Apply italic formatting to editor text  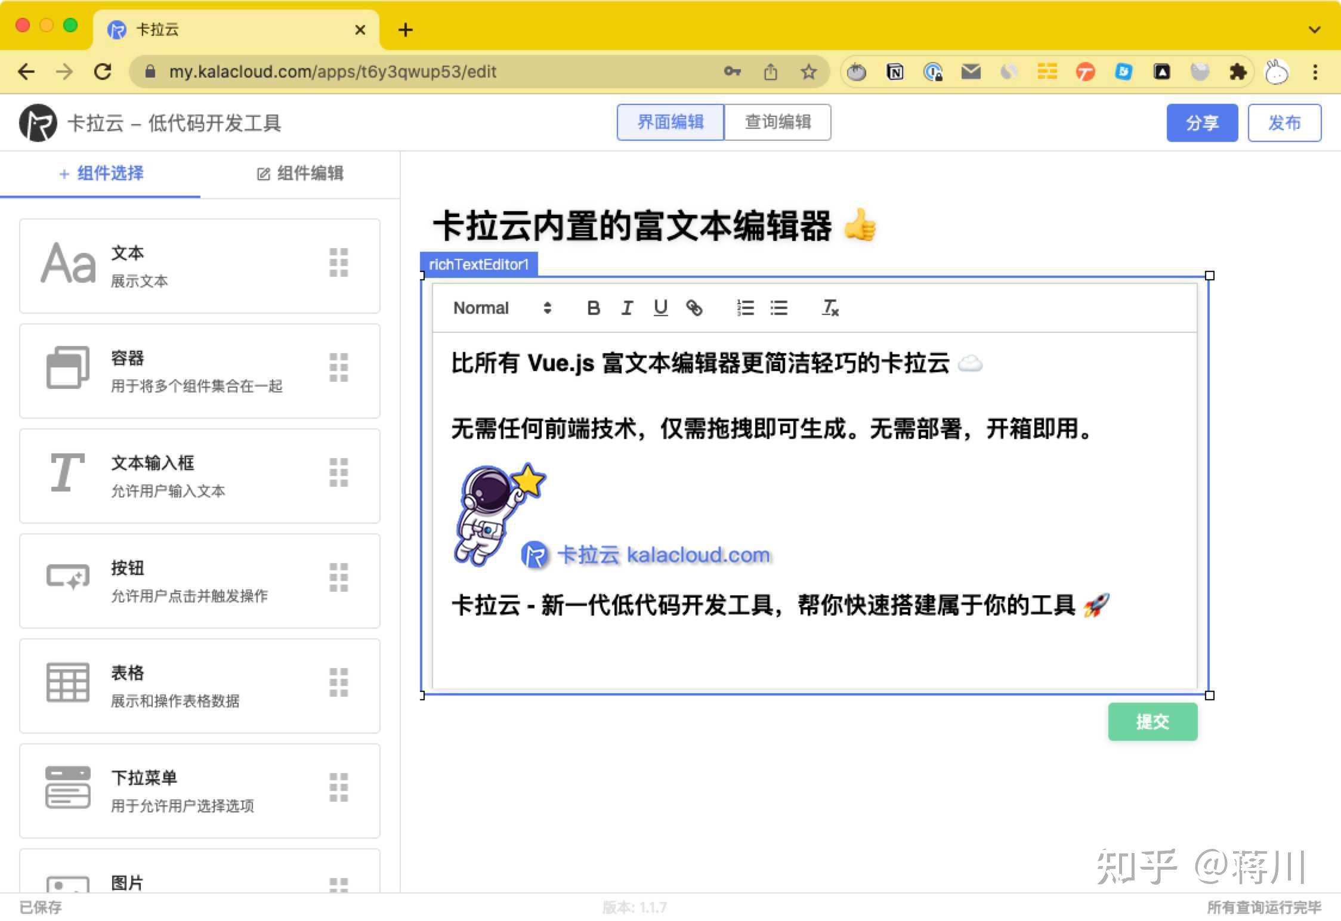(x=627, y=308)
